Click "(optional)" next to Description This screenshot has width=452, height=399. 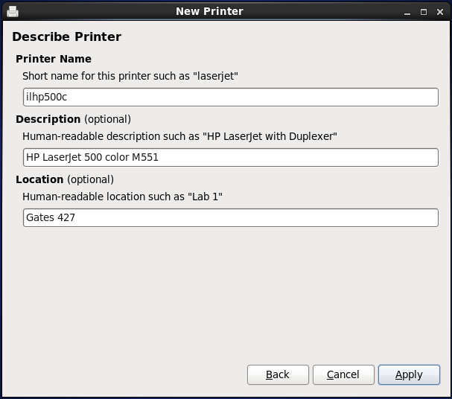(x=107, y=119)
